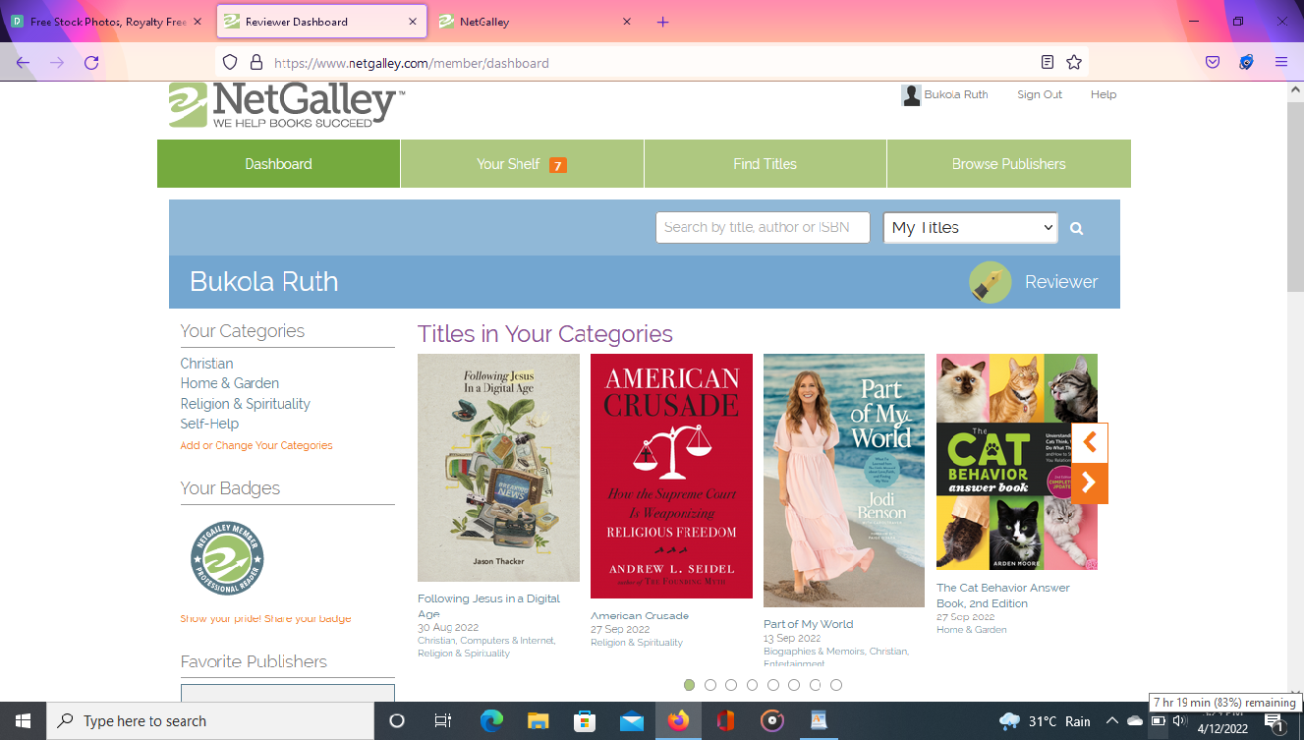This screenshot has width=1304, height=740.
Task: Open the My Titles dropdown
Action: 970,228
